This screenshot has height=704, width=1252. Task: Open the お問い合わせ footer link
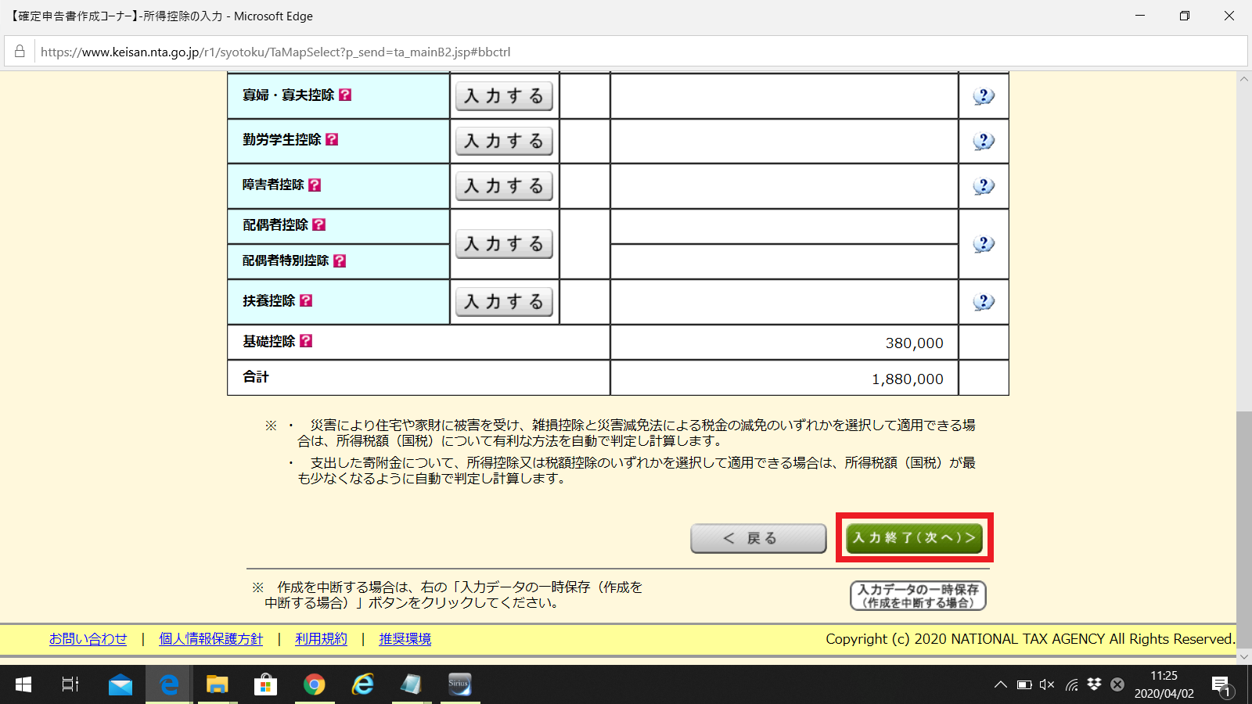click(88, 638)
